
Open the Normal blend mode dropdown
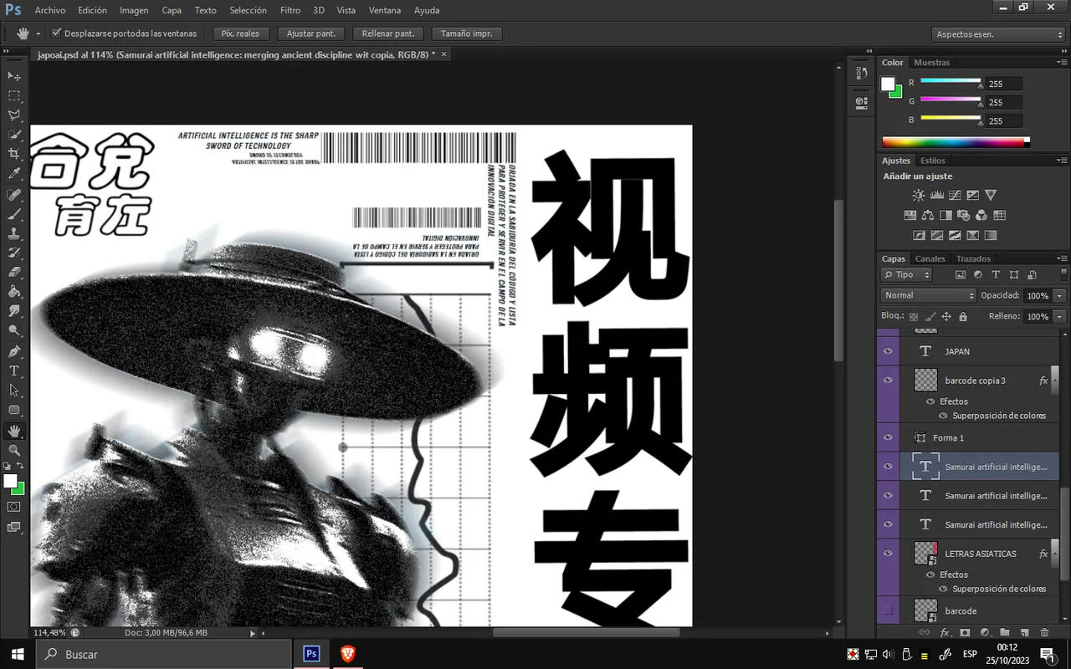[929, 295]
